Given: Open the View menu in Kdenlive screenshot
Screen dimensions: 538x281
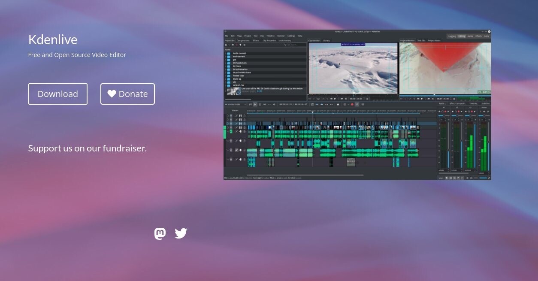Looking at the screenshot, I should point(239,36).
